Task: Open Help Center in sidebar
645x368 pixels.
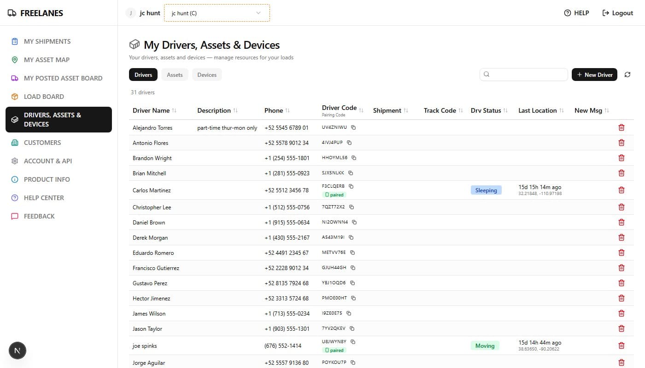Action: click(59, 198)
